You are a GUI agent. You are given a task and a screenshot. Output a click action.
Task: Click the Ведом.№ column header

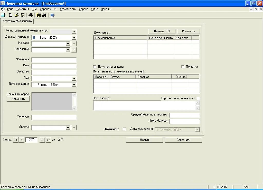pos(101,77)
